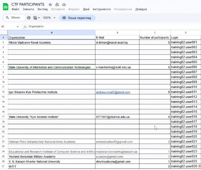Select column C header

[x=155, y=32]
